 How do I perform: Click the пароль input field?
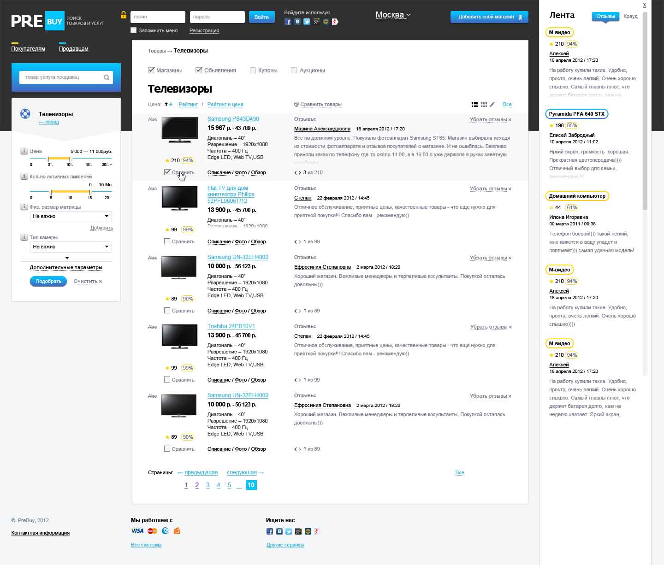click(x=217, y=17)
